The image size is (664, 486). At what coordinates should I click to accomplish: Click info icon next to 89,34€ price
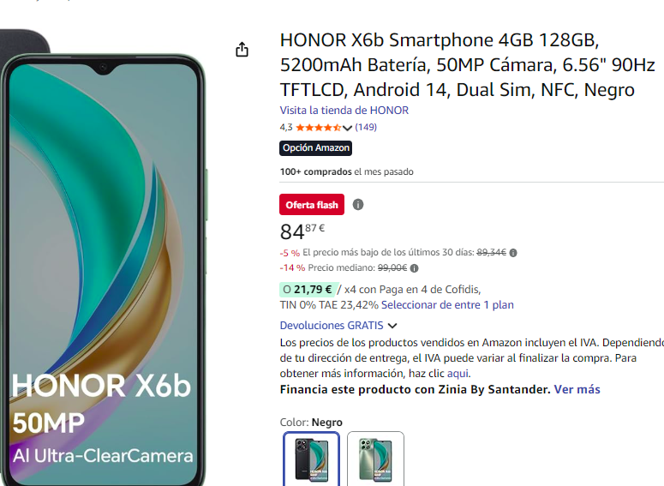pos(513,253)
